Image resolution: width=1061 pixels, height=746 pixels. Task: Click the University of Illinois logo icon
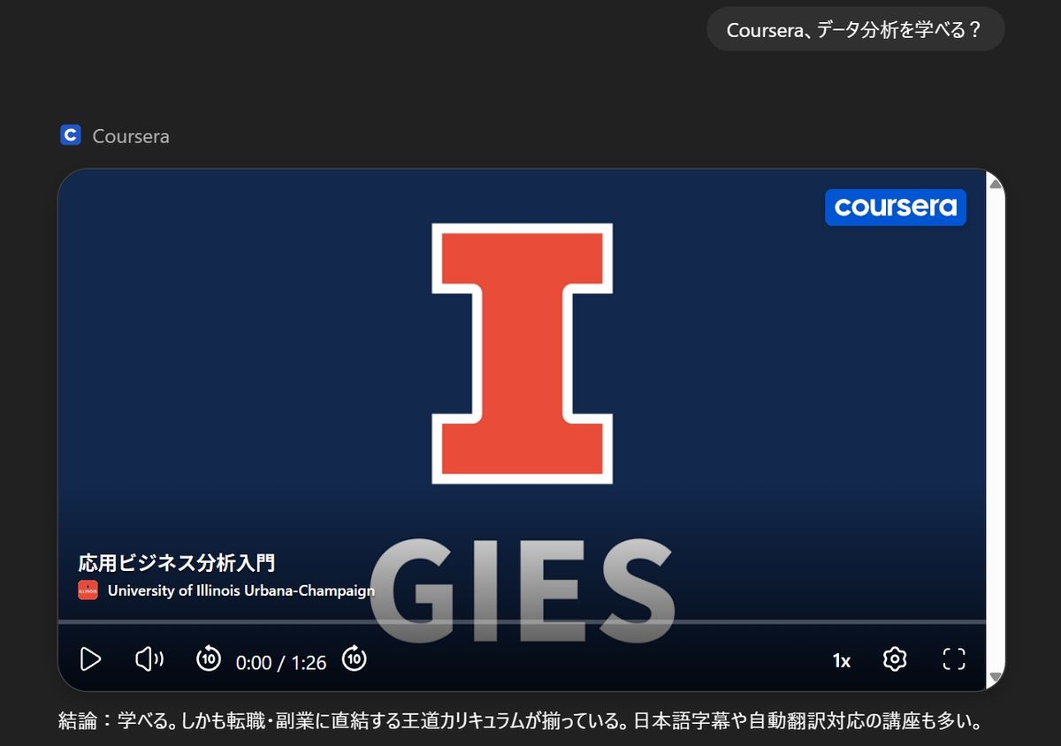tap(88, 590)
